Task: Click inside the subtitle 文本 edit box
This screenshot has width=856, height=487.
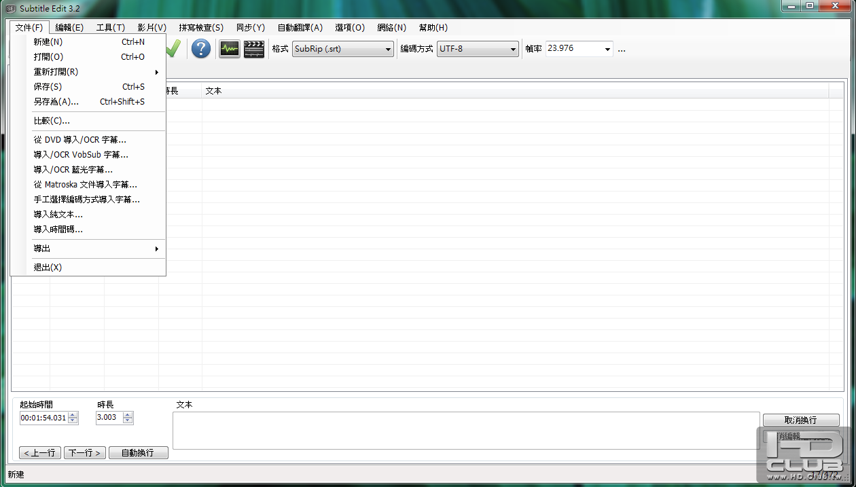Action: click(x=466, y=431)
